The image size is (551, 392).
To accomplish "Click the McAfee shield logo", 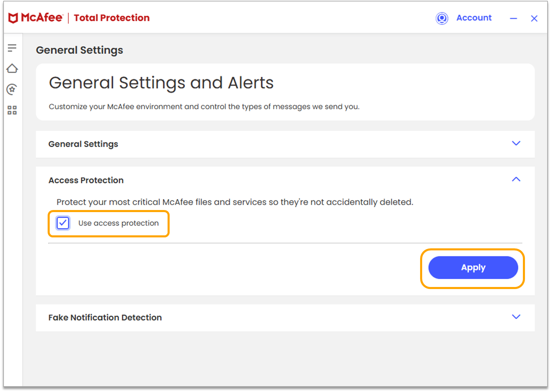I will coord(13,17).
